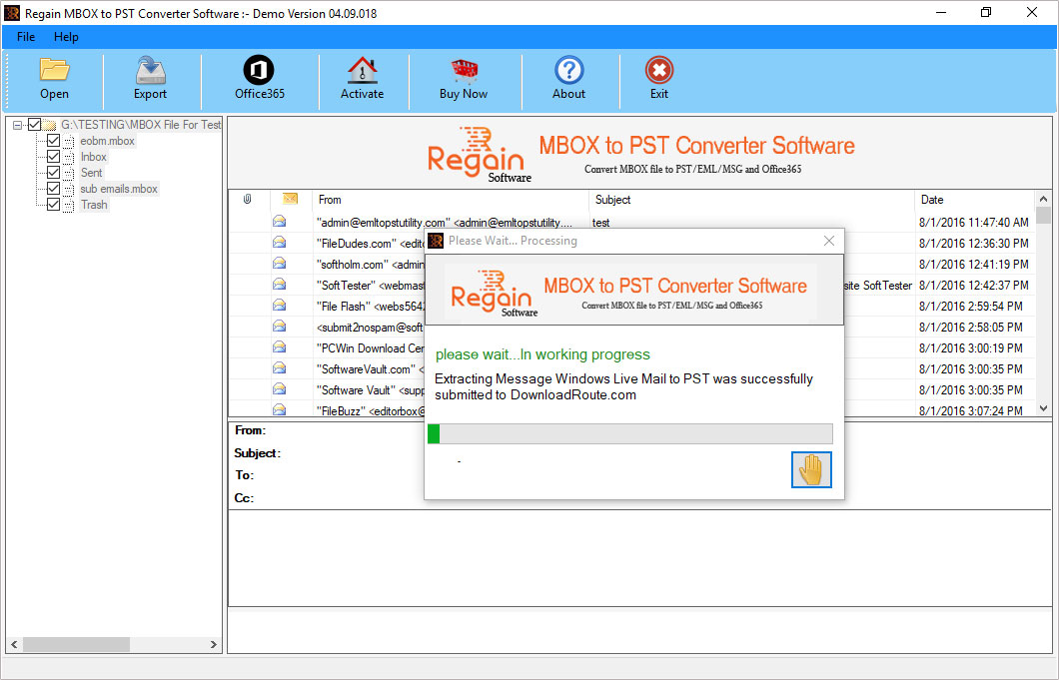Open the File menu
The height and width of the screenshot is (680, 1059).
tap(26, 37)
